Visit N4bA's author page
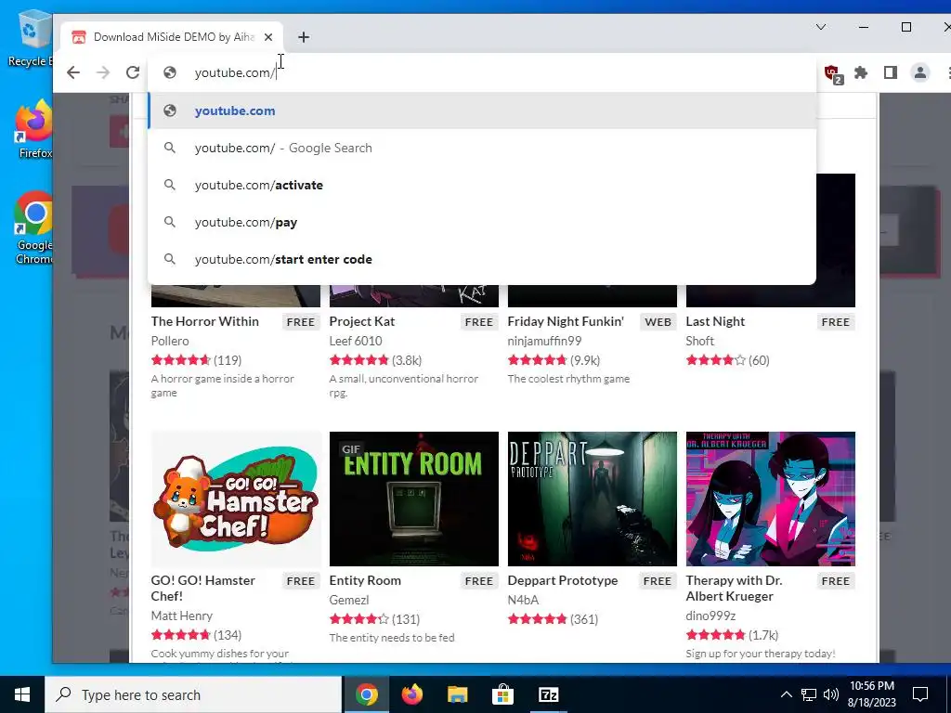 pos(523,600)
